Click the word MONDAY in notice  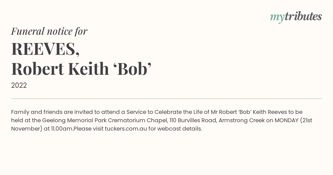pos(286,121)
